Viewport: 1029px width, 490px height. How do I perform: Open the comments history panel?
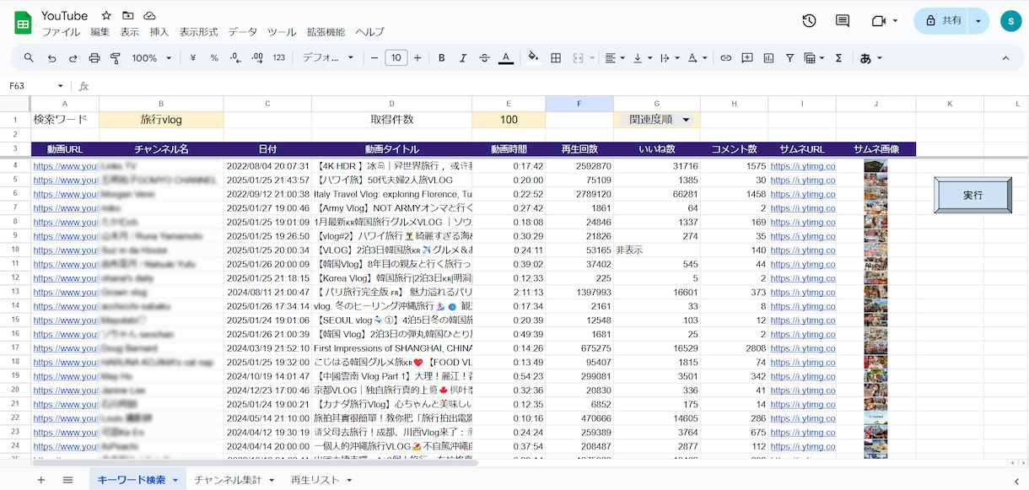[843, 21]
